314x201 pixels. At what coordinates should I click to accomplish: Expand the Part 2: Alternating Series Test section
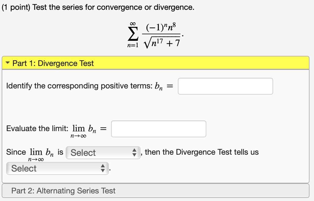point(63,191)
